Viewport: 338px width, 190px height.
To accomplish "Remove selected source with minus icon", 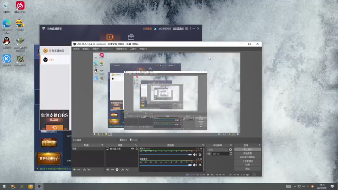I will (x=112, y=170).
